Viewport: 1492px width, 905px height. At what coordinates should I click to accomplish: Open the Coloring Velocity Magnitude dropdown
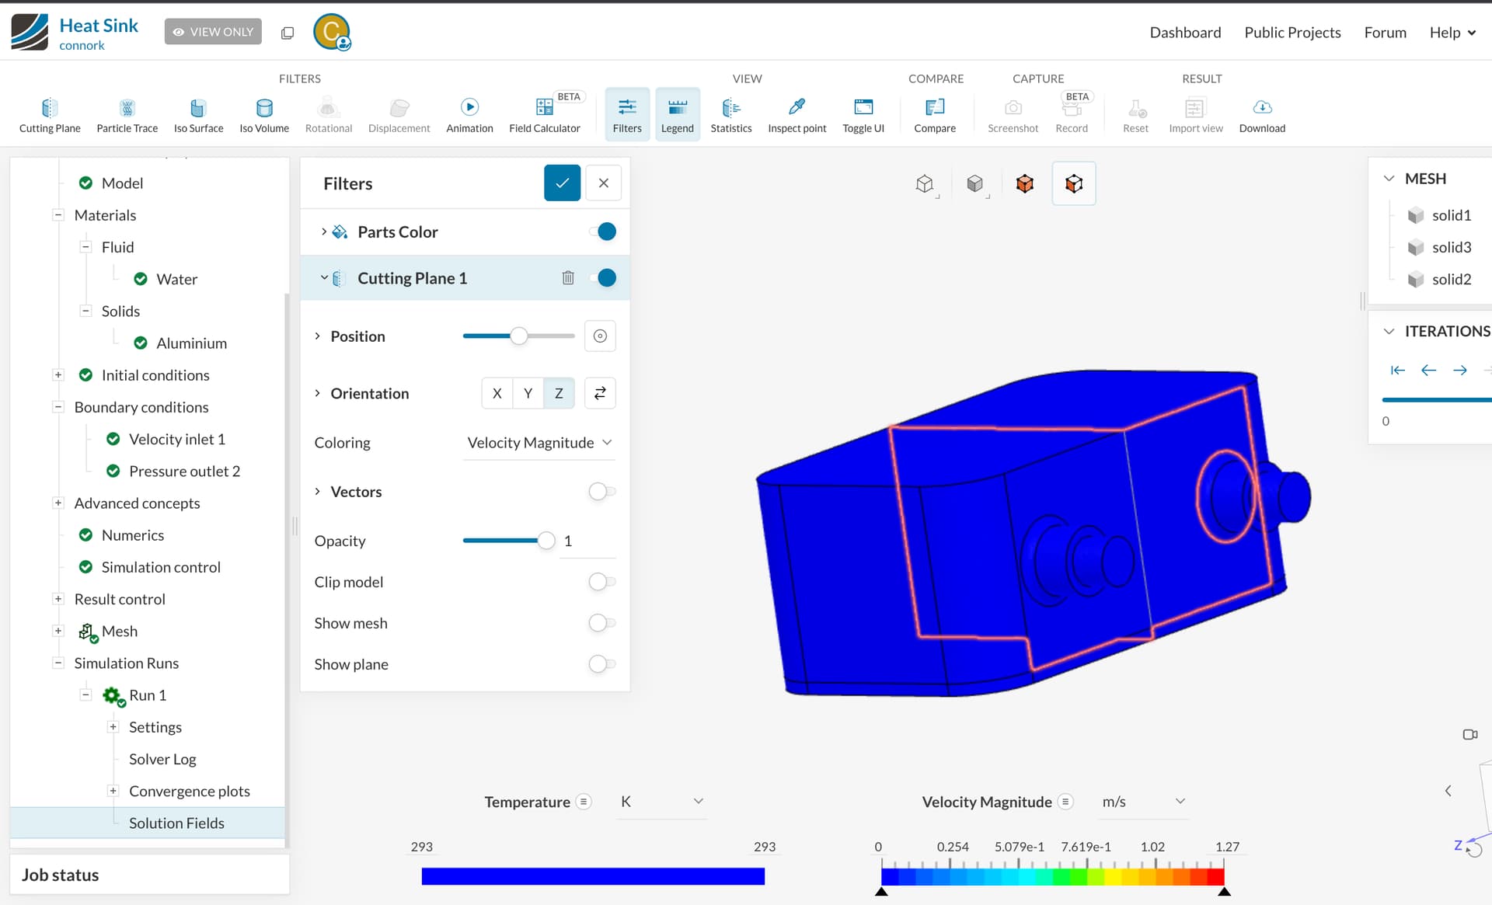[x=539, y=443]
